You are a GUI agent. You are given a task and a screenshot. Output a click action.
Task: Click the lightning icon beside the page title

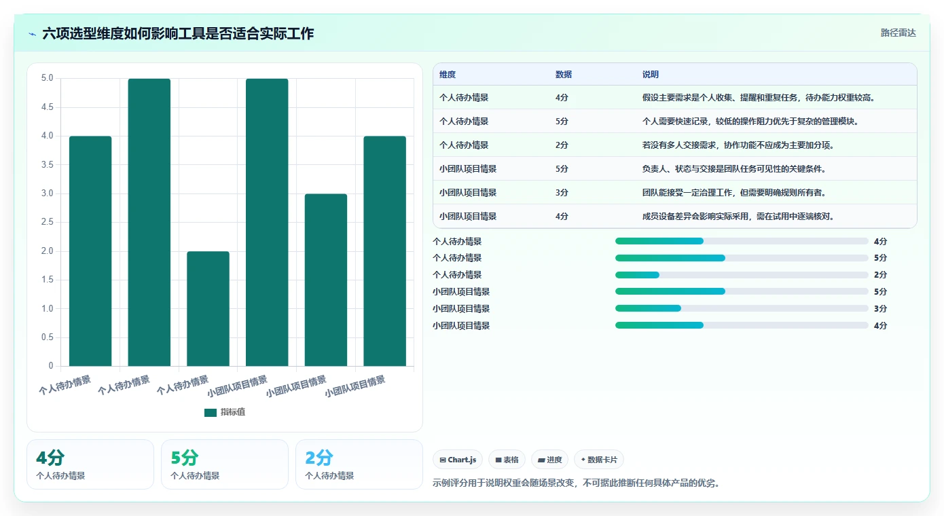click(x=32, y=33)
